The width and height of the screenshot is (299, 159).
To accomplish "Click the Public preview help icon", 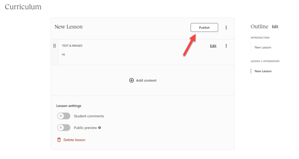I will pos(100,128).
